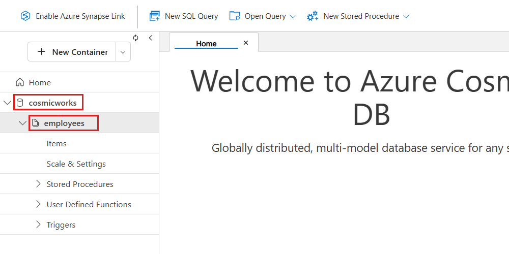Click the Azure Synapse Link icon
Screen dimensions: 509x254
point(25,16)
